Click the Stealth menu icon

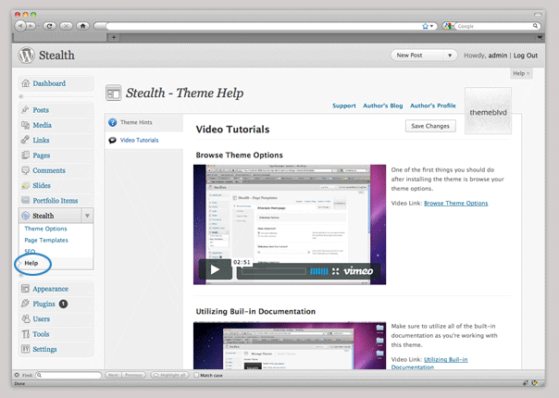click(x=25, y=216)
